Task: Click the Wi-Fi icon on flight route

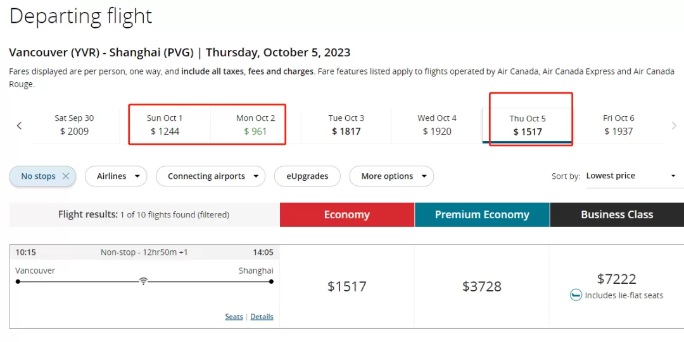Action: [143, 281]
